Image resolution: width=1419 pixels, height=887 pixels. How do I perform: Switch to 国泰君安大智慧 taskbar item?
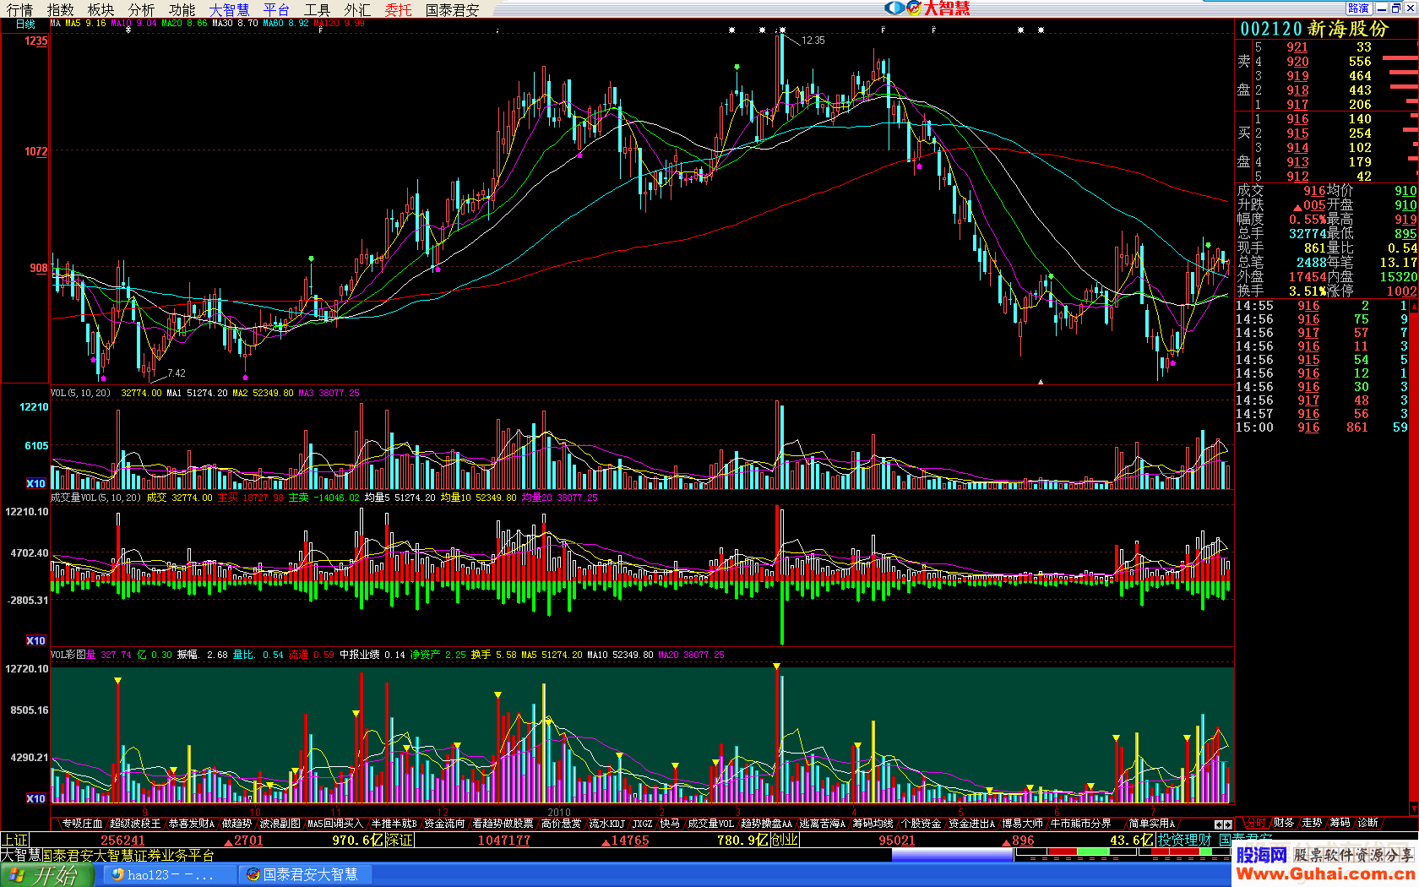pos(304,875)
